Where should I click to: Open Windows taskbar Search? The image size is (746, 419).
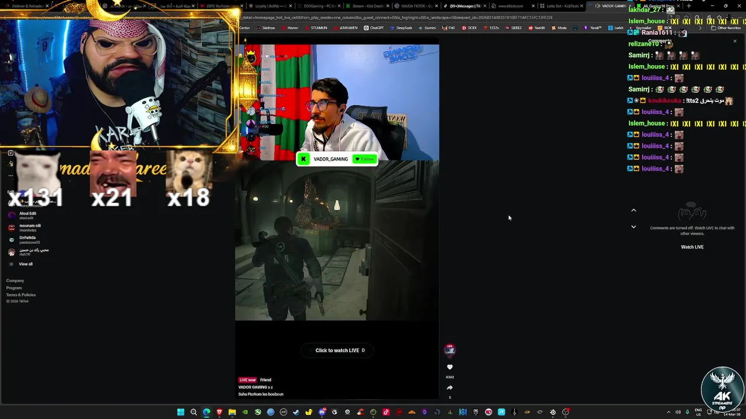(193, 412)
